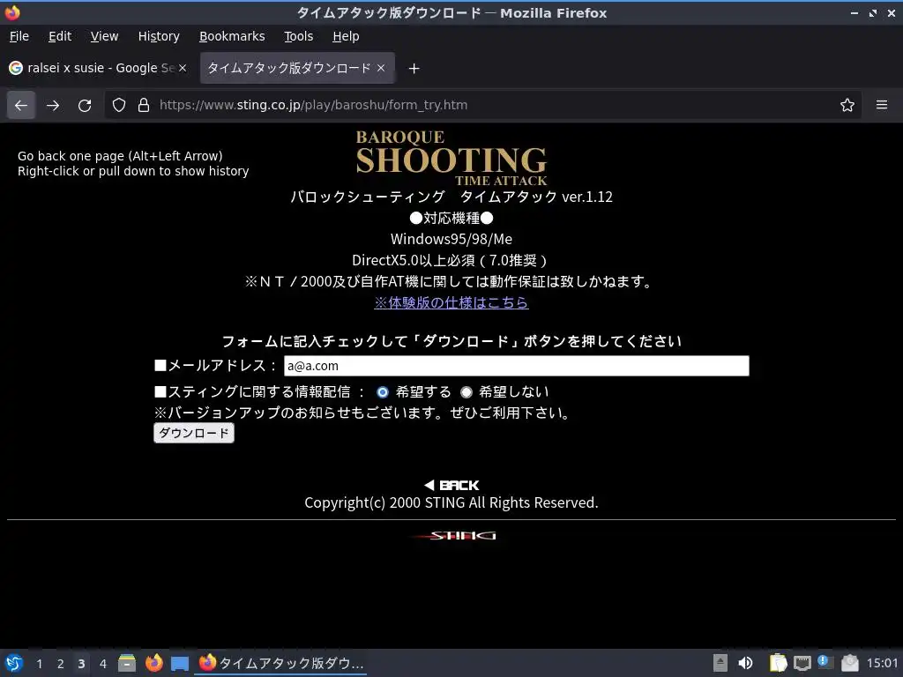Click the ダウンロード button
The height and width of the screenshot is (677, 903).
tap(194, 433)
